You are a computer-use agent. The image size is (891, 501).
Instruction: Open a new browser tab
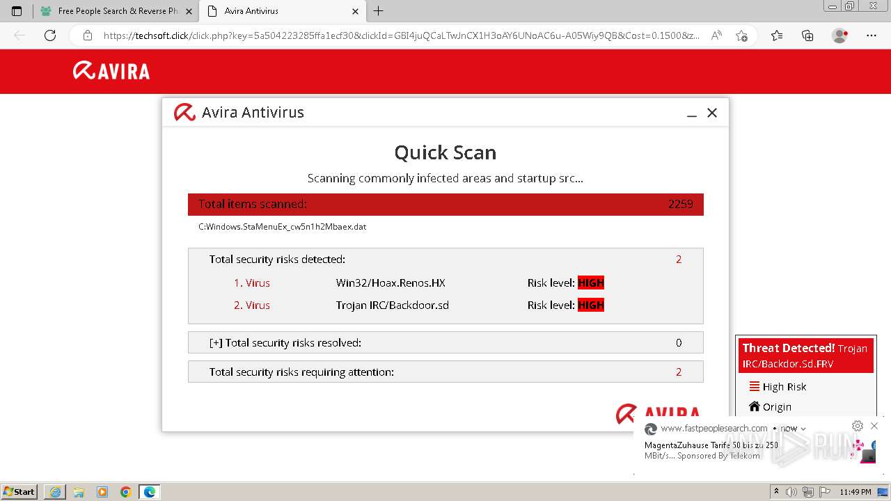379,11
